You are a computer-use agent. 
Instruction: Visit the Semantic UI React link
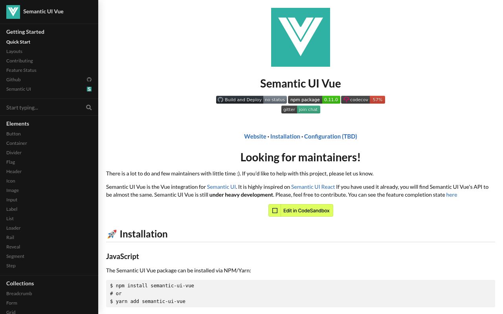click(313, 187)
